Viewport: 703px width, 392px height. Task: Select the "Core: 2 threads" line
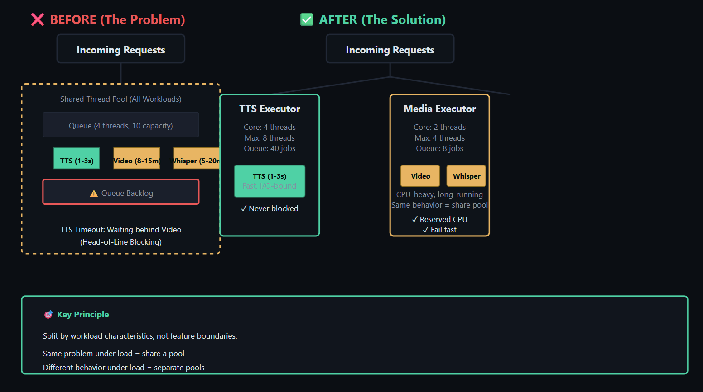(440, 127)
